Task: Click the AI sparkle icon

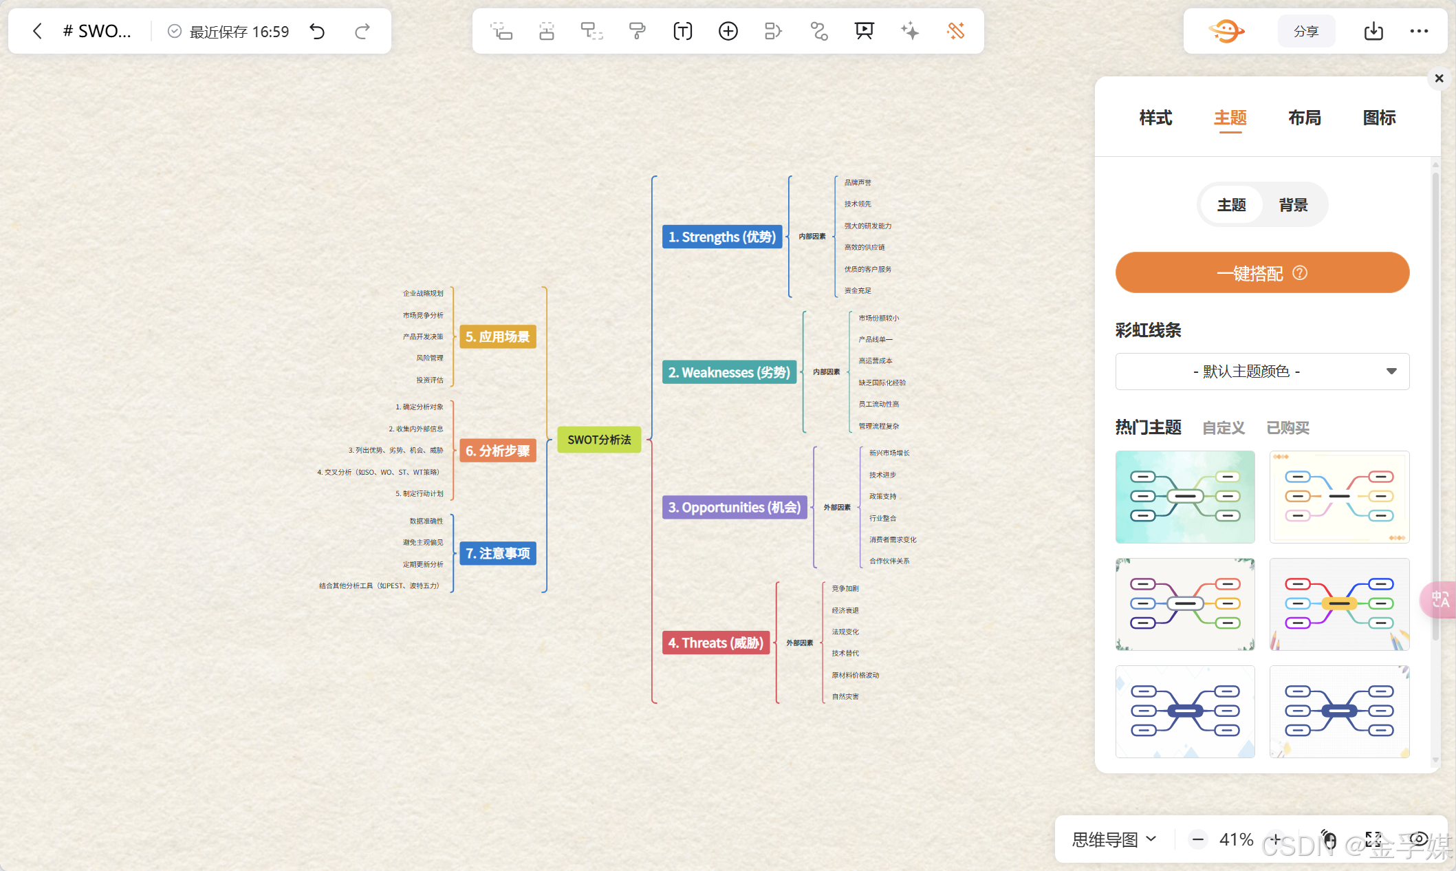Action: click(909, 31)
